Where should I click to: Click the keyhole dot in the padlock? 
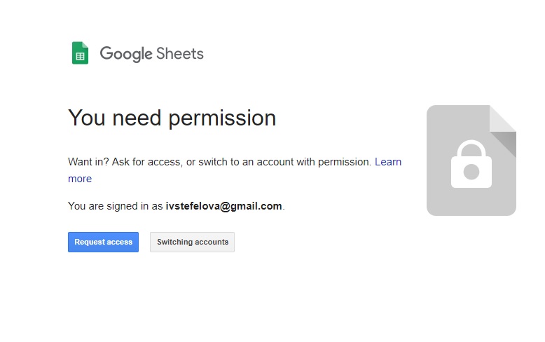(x=471, y=171)
